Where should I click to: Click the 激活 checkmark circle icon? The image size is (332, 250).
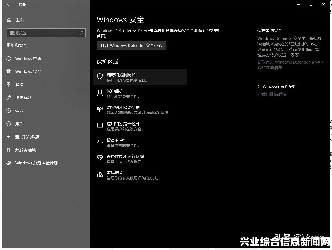pyautogui.click(x=9, y=124)
